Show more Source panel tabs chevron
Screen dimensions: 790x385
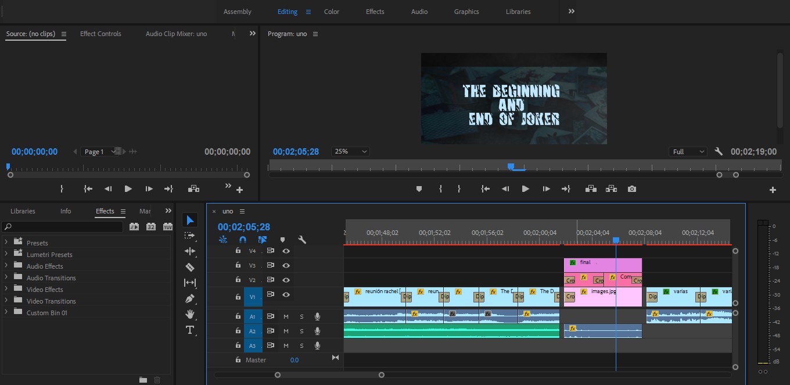[253, 34]
